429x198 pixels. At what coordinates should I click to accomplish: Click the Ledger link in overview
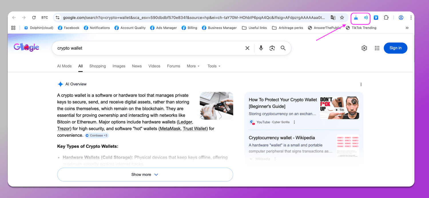coord(185,122)
